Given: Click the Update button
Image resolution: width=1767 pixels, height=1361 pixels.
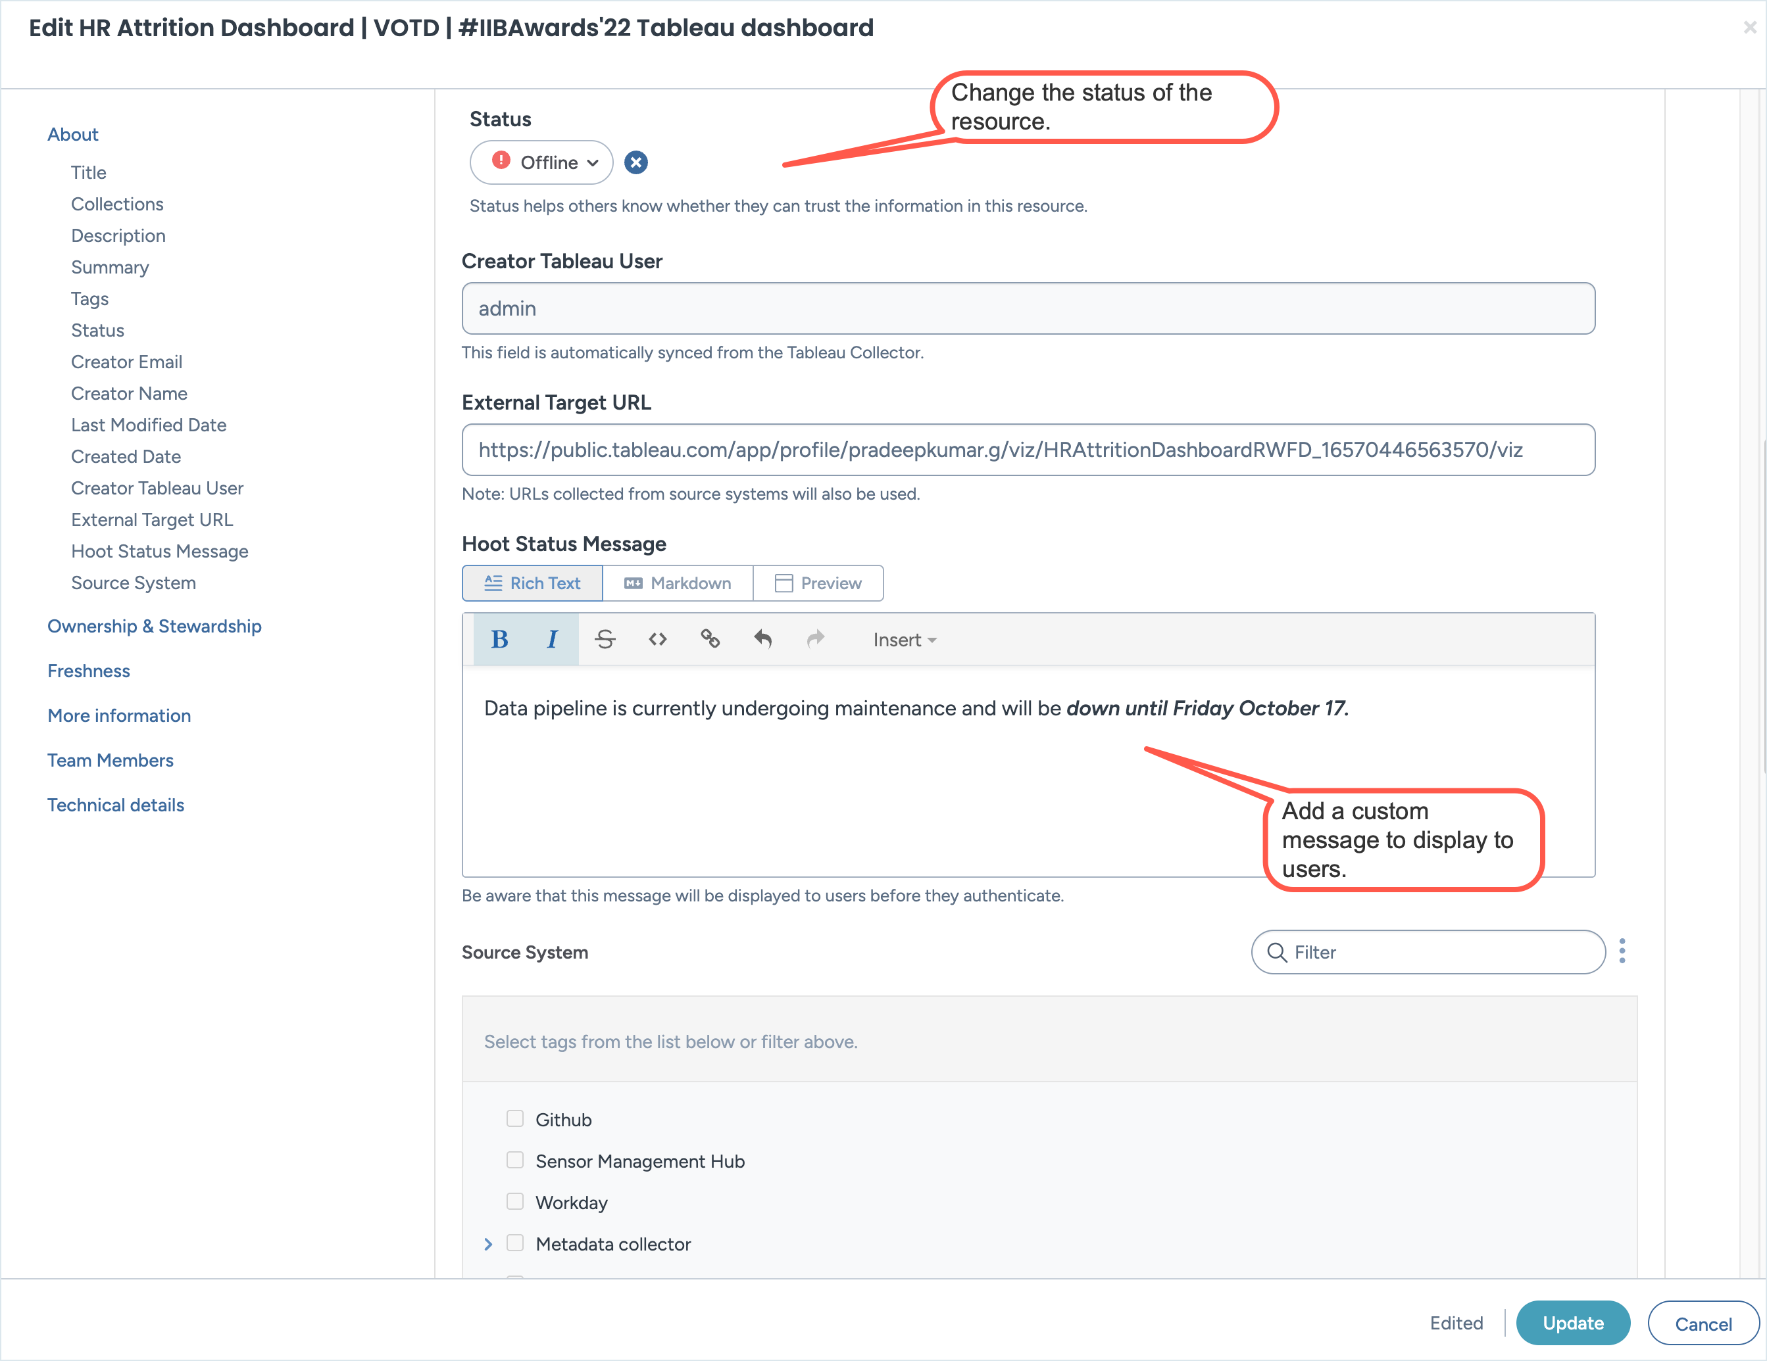Looking at the screenshot, I should (x=1572, y=1323).
